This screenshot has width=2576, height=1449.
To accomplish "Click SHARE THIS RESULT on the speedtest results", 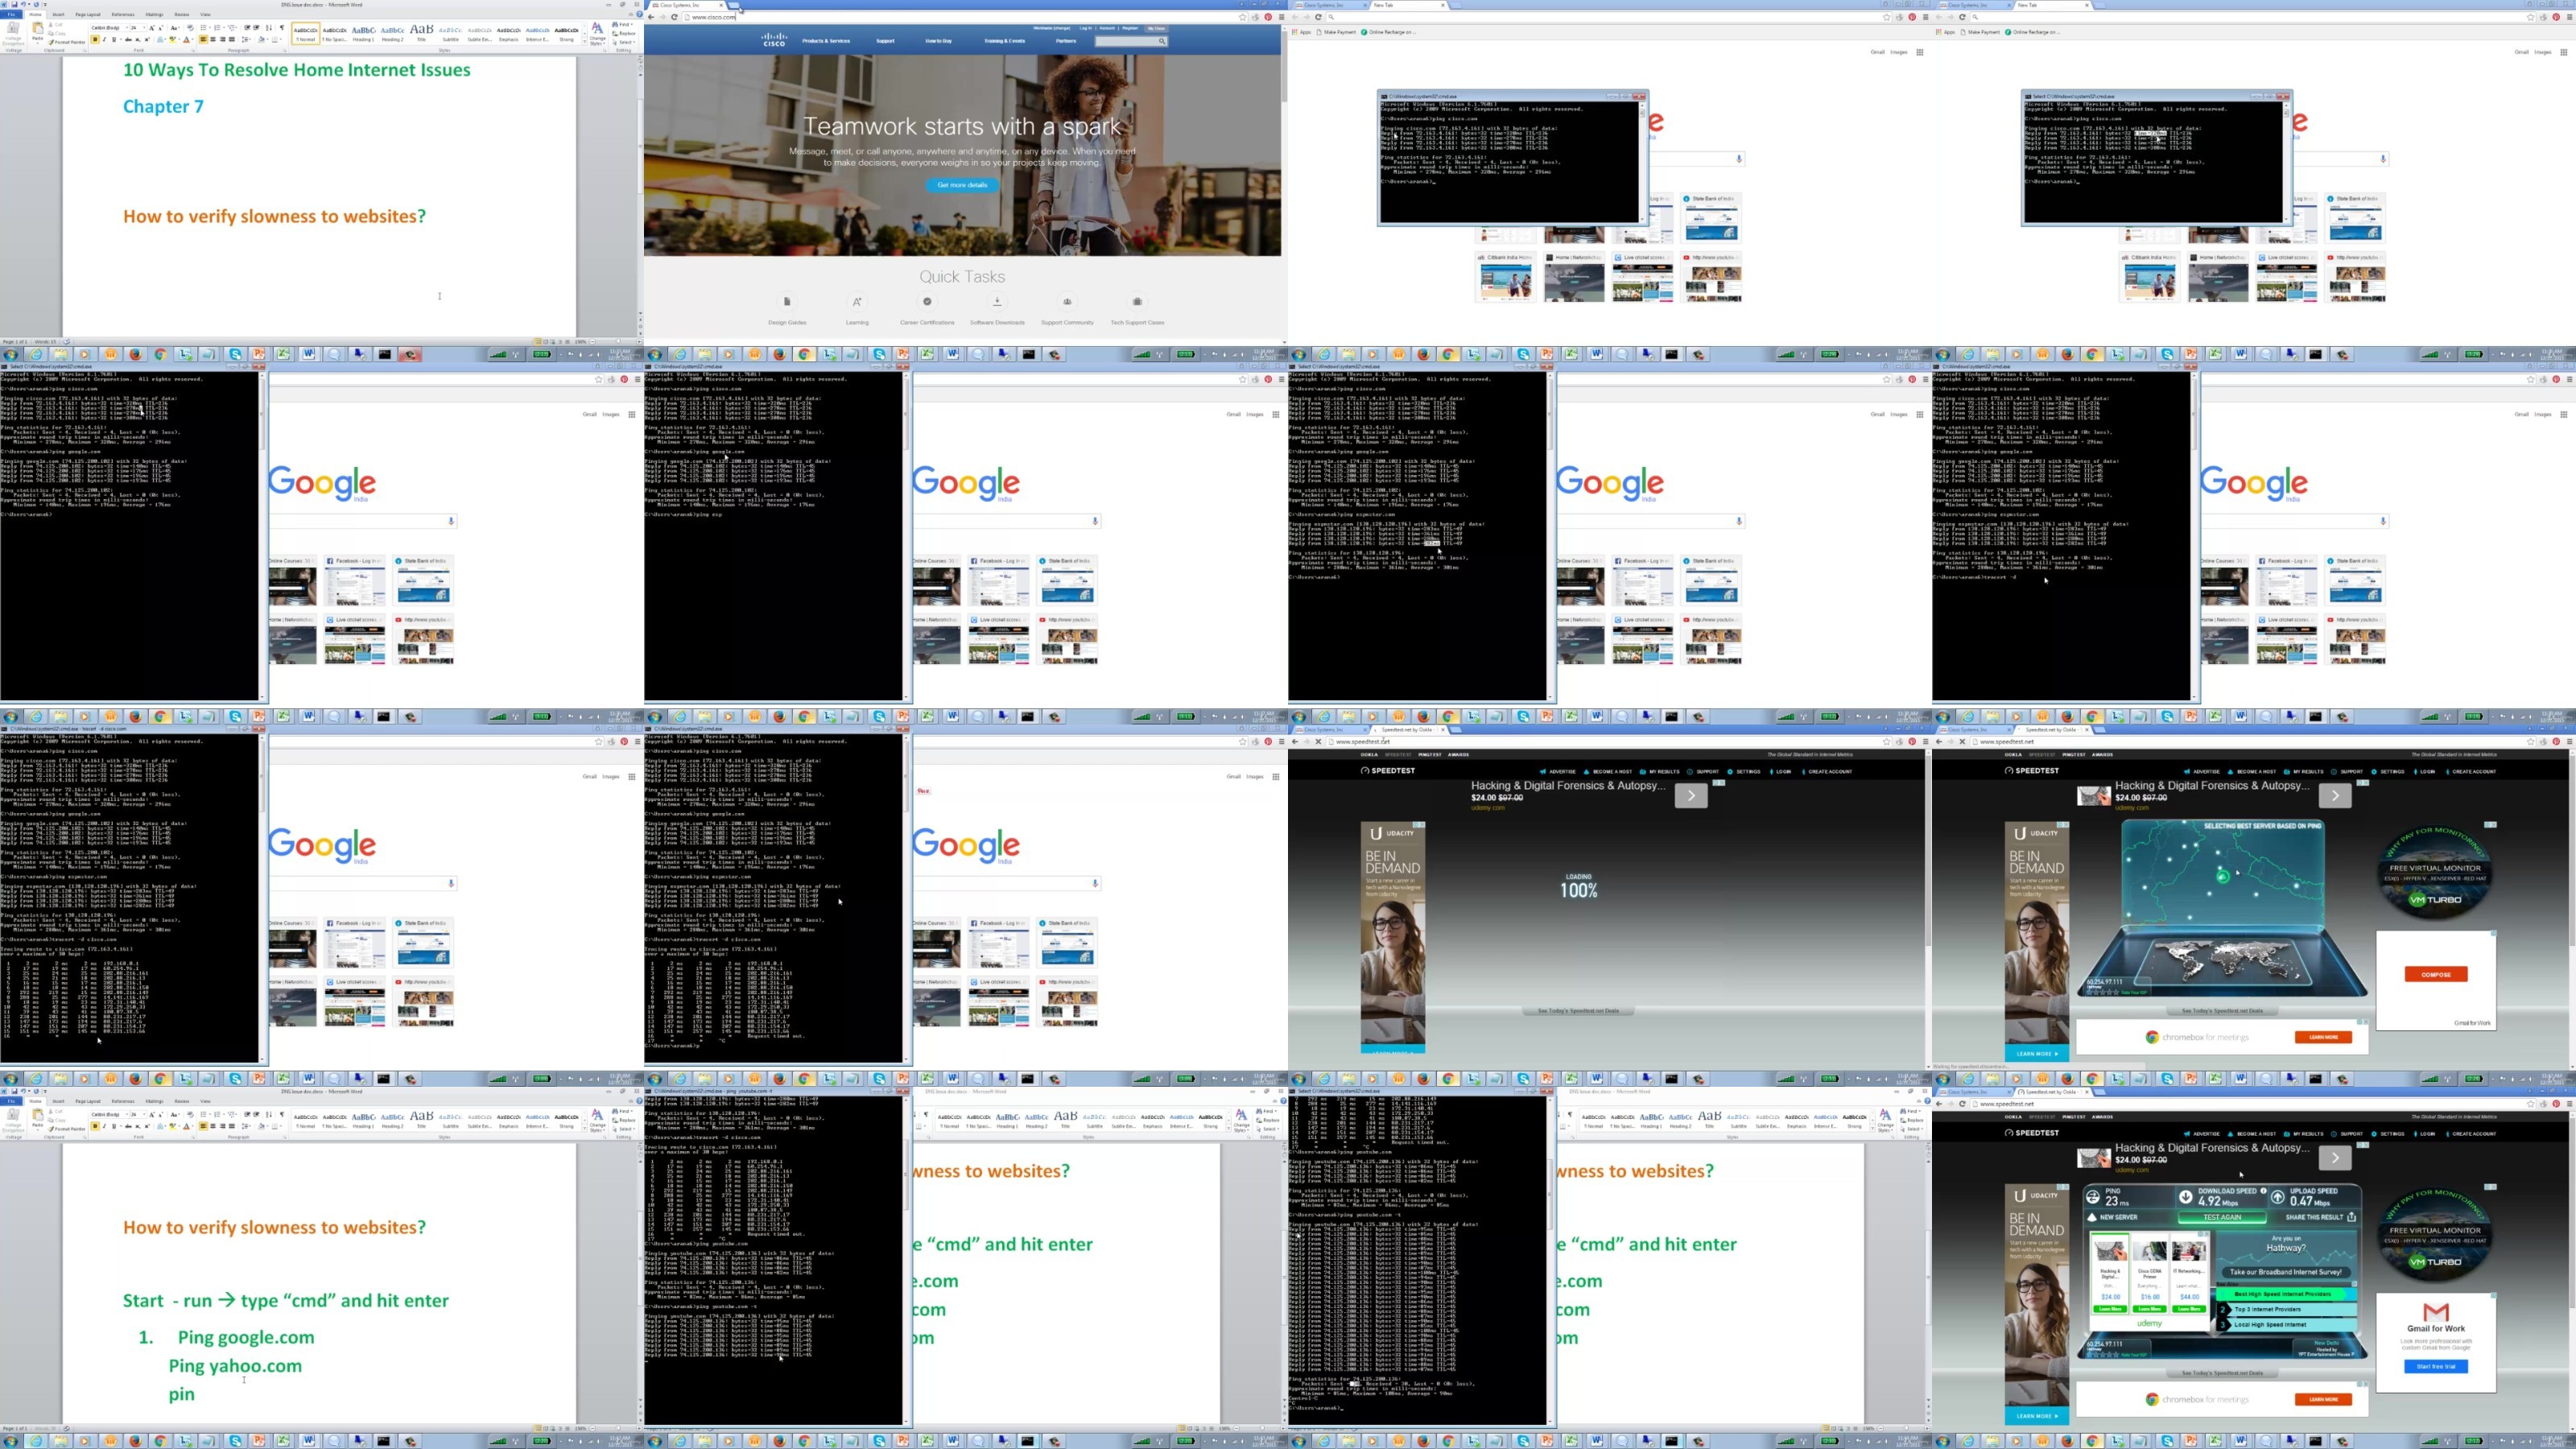I will [x=2321, y=1217].
